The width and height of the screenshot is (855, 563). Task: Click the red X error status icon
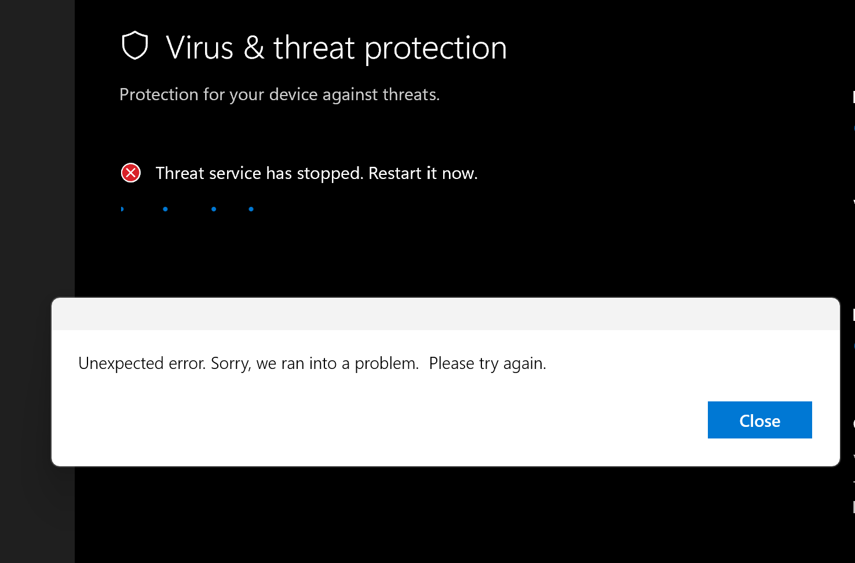[131, 173]
